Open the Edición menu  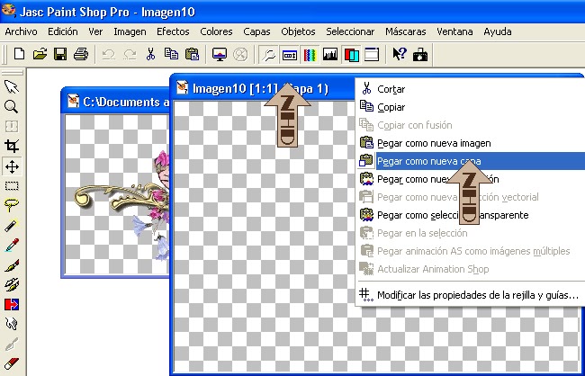click(x=63, y=31)
